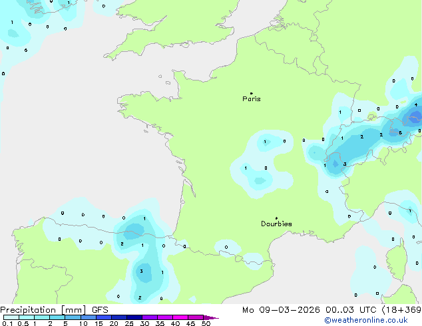Click the 'Mo 09-03-2026 00..03 UTC' timestamp
This screenshot has width=422, height=326.
coord(309,310)
